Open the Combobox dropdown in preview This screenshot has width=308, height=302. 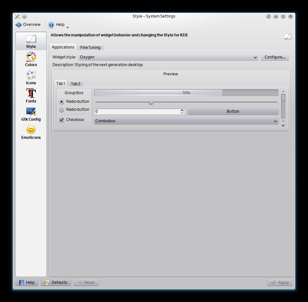[x=186, y=121]
